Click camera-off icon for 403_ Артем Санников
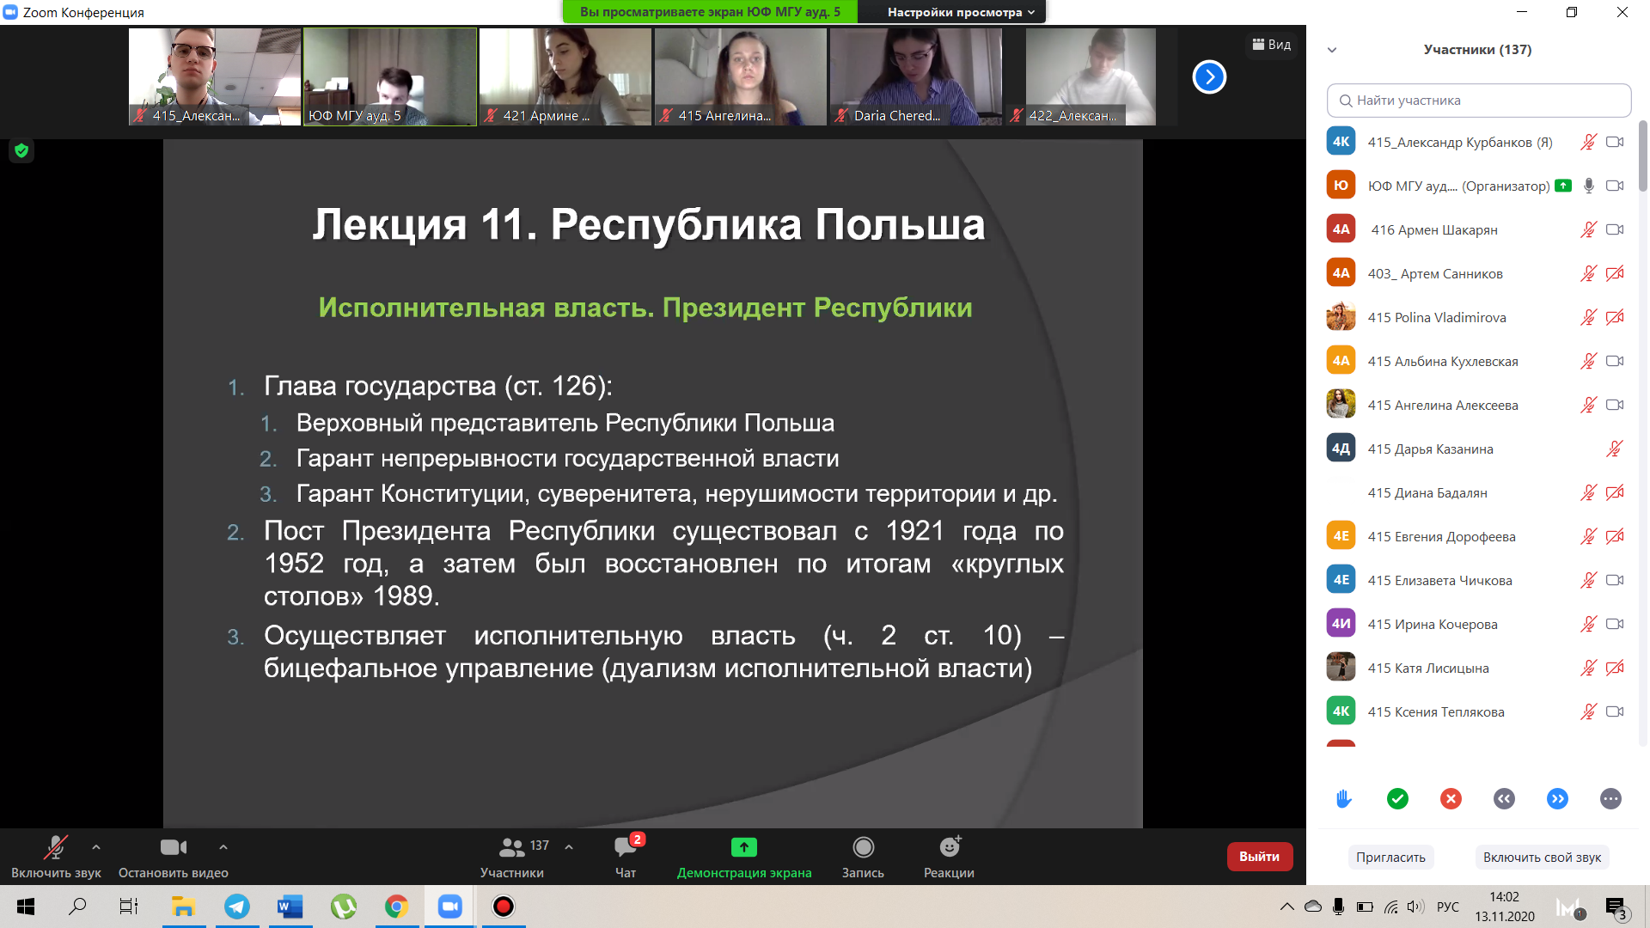This screenshot has height=928, width=1650. click(x=1615, y=273)
